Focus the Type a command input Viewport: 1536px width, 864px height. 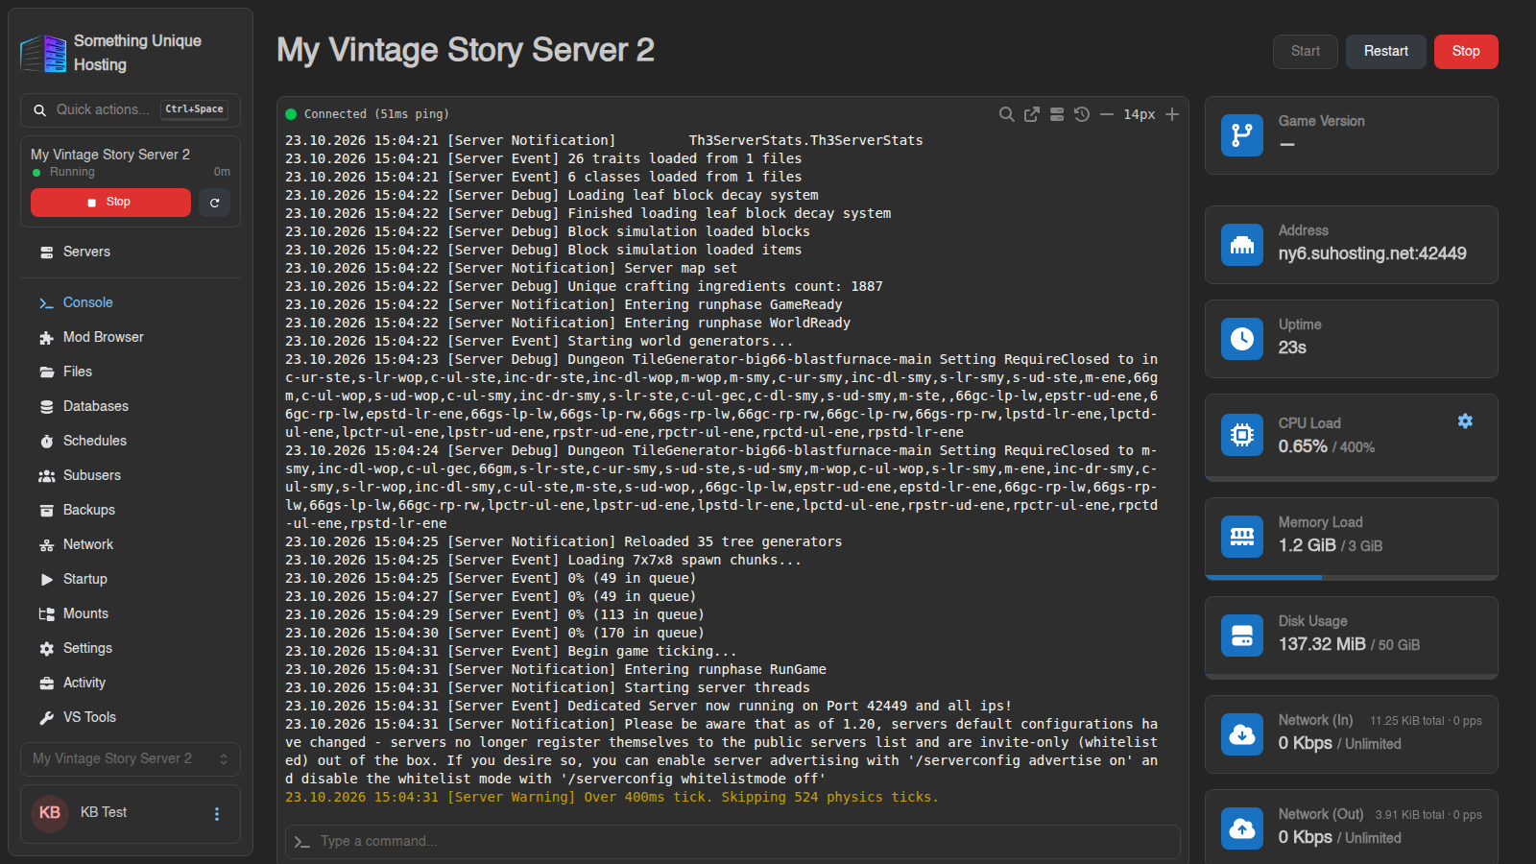pyautogui.click(x=732, y=842)
